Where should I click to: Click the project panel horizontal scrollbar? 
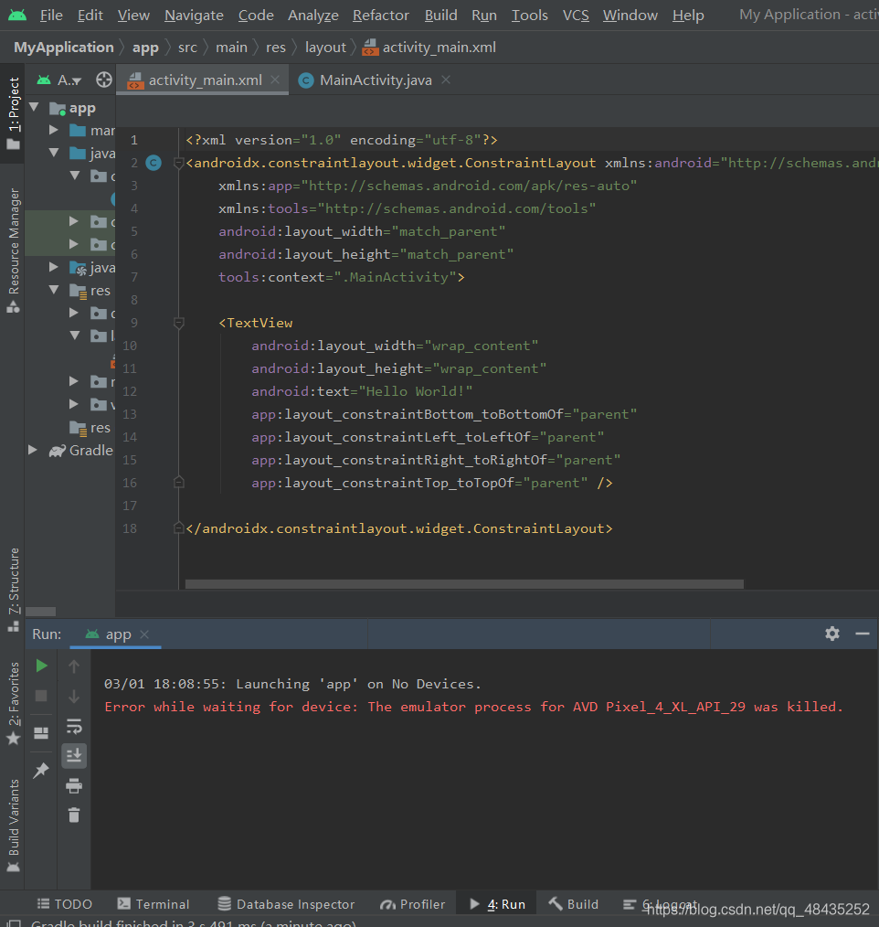coord(41,612)
